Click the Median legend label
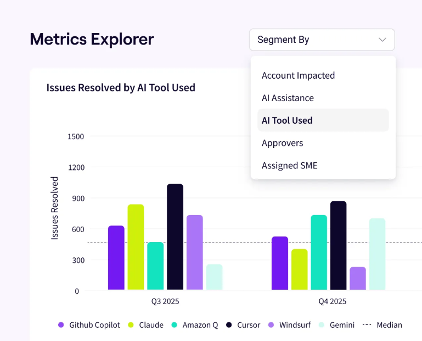 point(390,325)
